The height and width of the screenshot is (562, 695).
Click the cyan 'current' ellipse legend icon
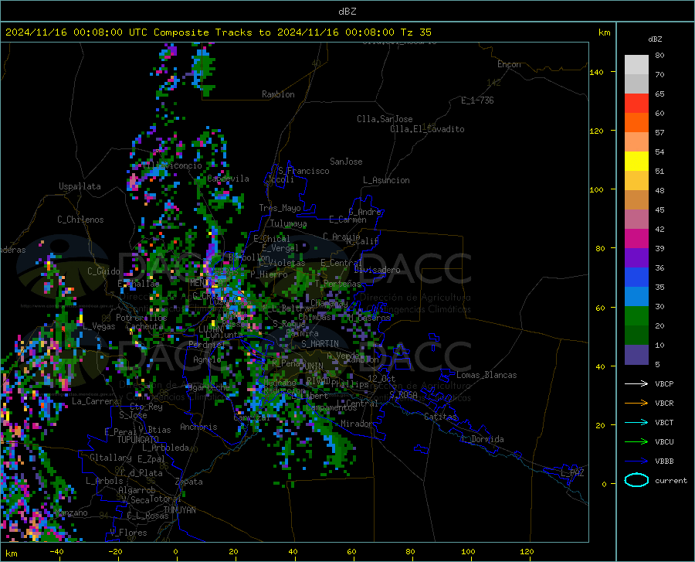point(636,480)
